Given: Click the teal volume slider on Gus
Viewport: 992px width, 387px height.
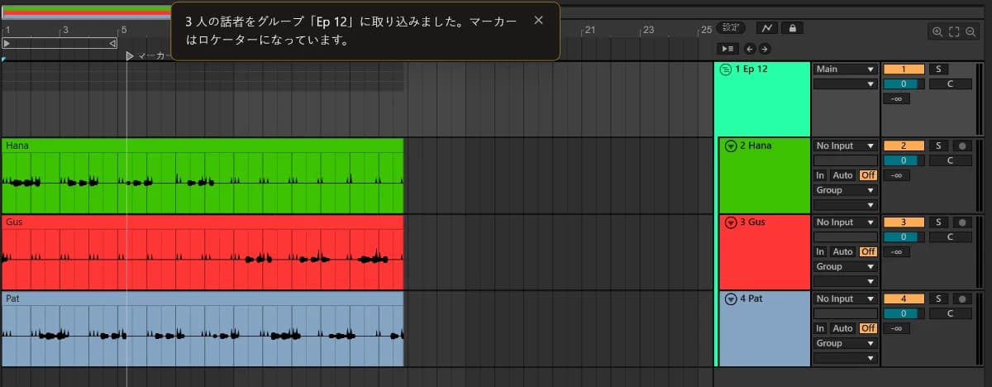Looking at the screenshot, I should (904, 237).
